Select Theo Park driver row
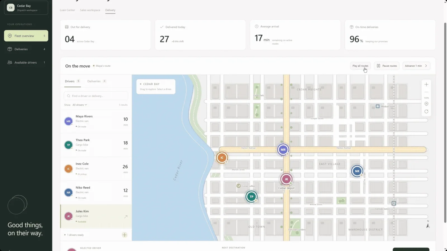The height and width of the screenshot is (251, 447). 96,145
